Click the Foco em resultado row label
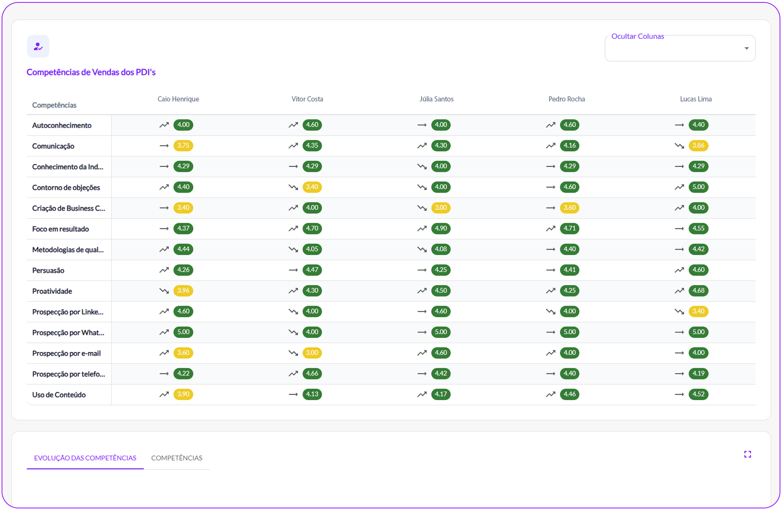This screenshot has width=782, height=510. pyautogui.click(x=60, y=229)
